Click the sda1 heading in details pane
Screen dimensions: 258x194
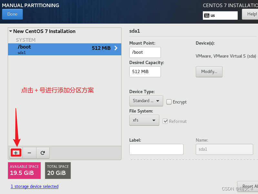[x=134, y=31]
